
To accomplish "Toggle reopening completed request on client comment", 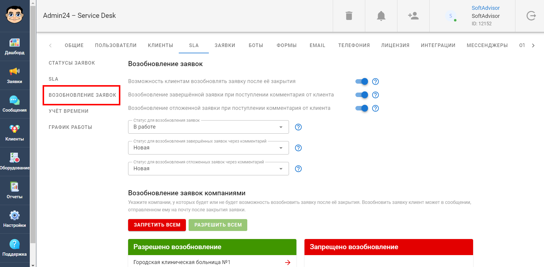I will [362, 95].
